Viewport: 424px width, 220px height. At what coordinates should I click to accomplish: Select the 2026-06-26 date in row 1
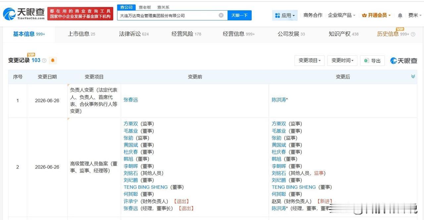tap(47, 100)
